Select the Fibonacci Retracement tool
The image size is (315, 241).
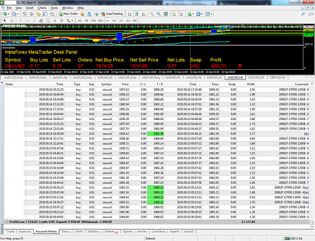pyautogui.click(x=48, y=21)
